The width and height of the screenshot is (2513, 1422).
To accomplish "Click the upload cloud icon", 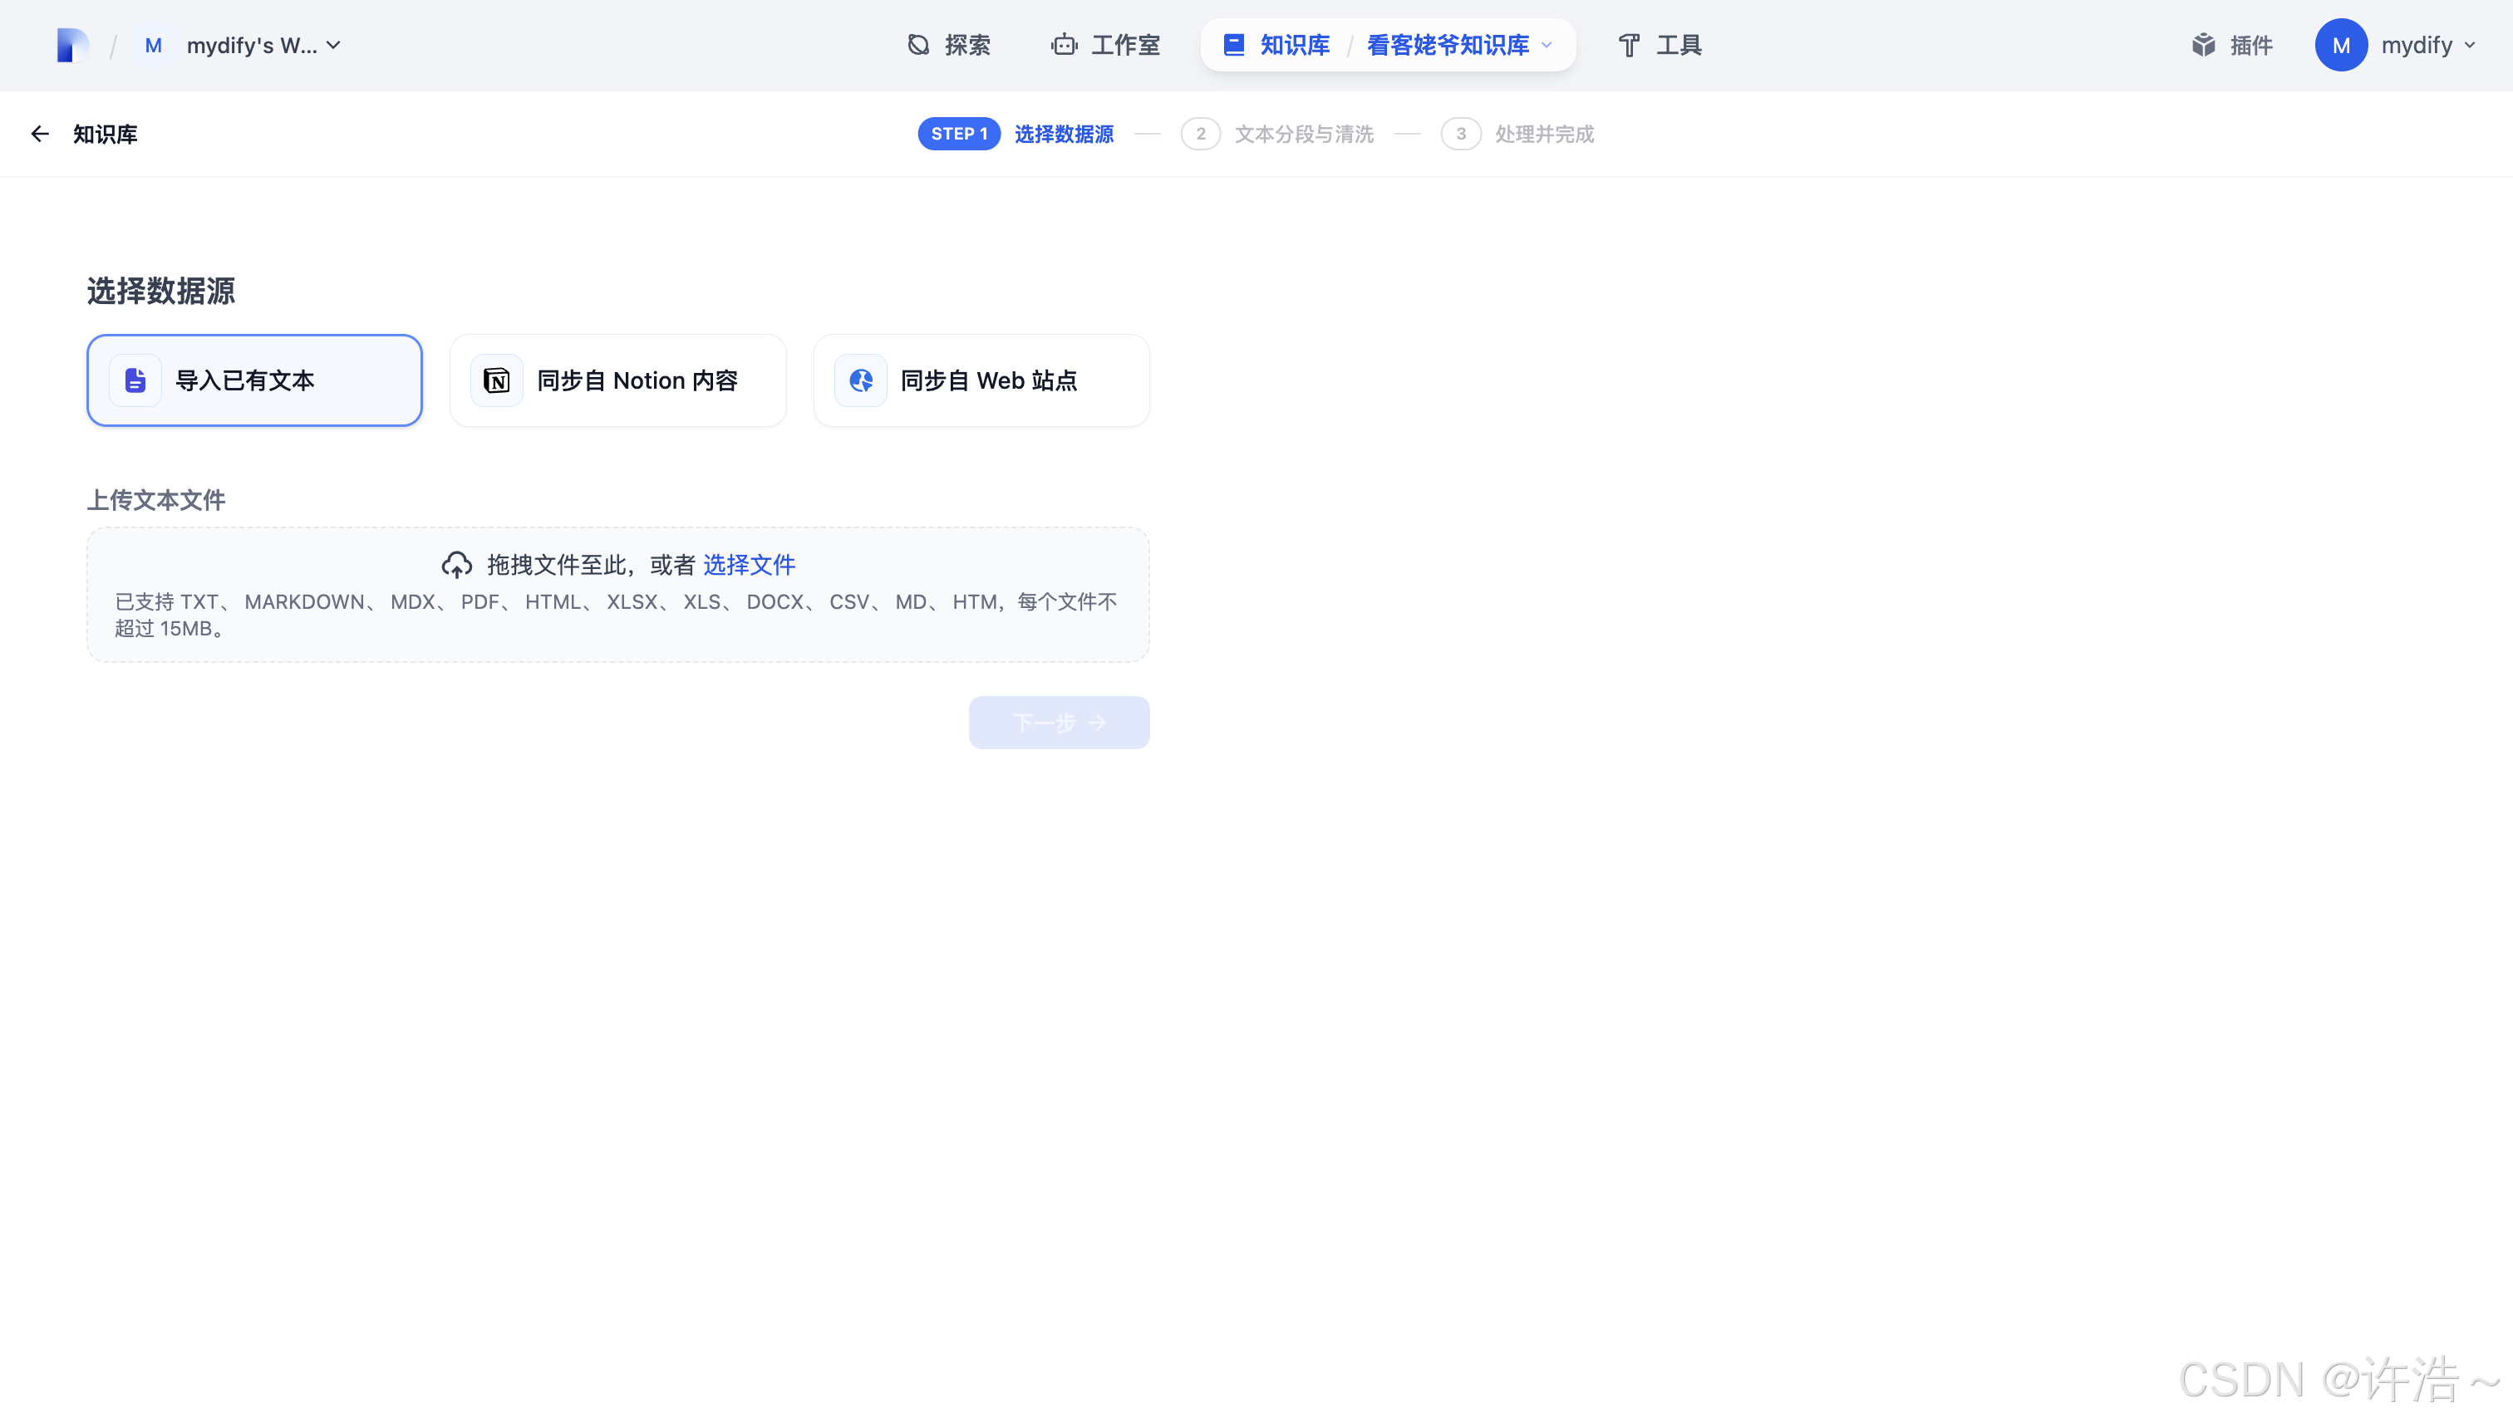I will click(456, 565).
